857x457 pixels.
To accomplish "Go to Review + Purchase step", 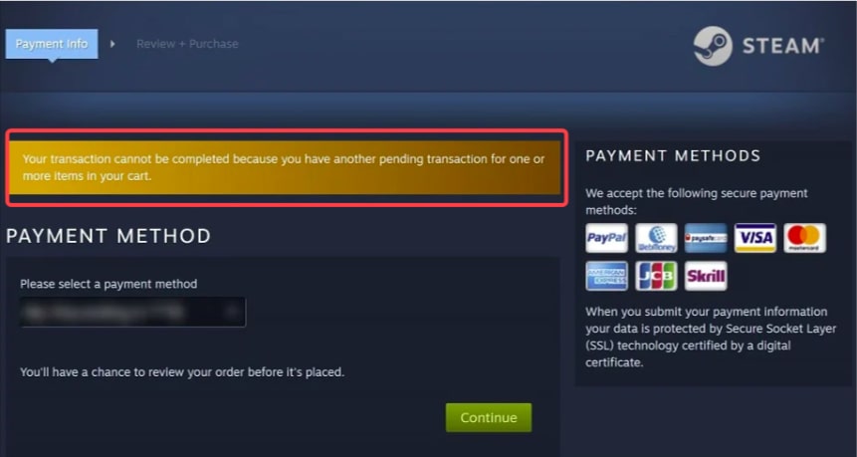I will click(x=187, y=44).
